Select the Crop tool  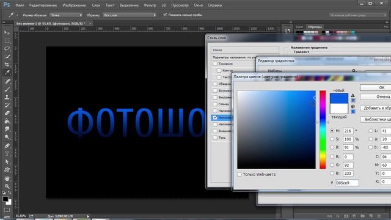[7, 65]
